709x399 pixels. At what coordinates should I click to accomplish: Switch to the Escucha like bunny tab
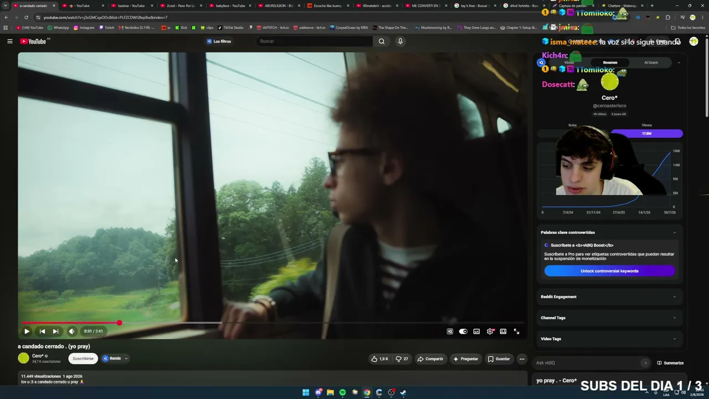point(327,6)
